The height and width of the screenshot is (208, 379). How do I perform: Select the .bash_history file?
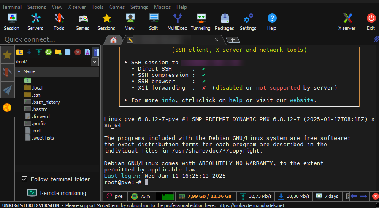(42, 102)
